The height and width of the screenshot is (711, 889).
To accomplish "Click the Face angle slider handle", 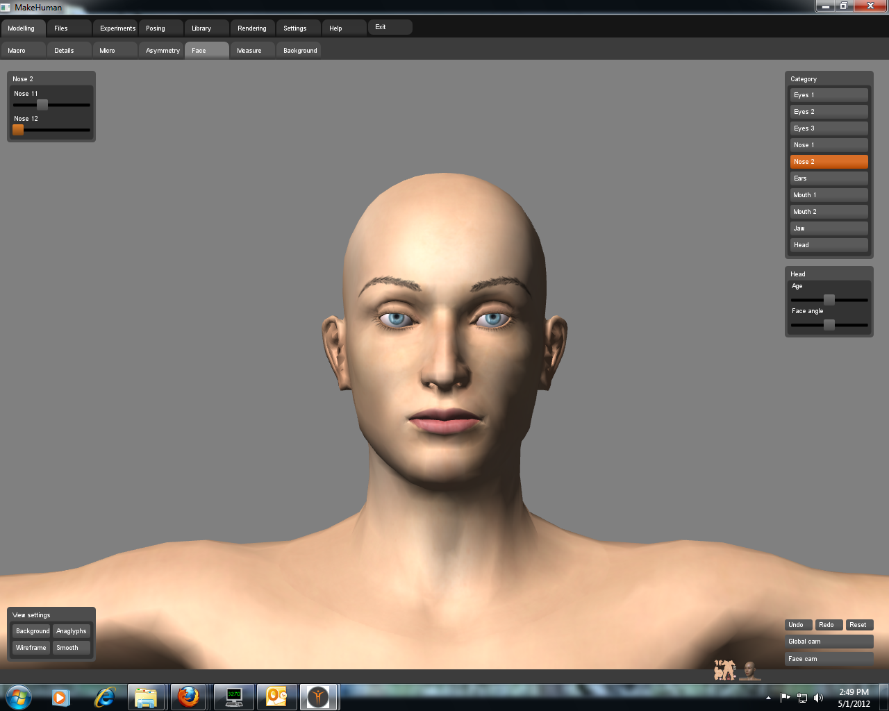I will [829, 325].
